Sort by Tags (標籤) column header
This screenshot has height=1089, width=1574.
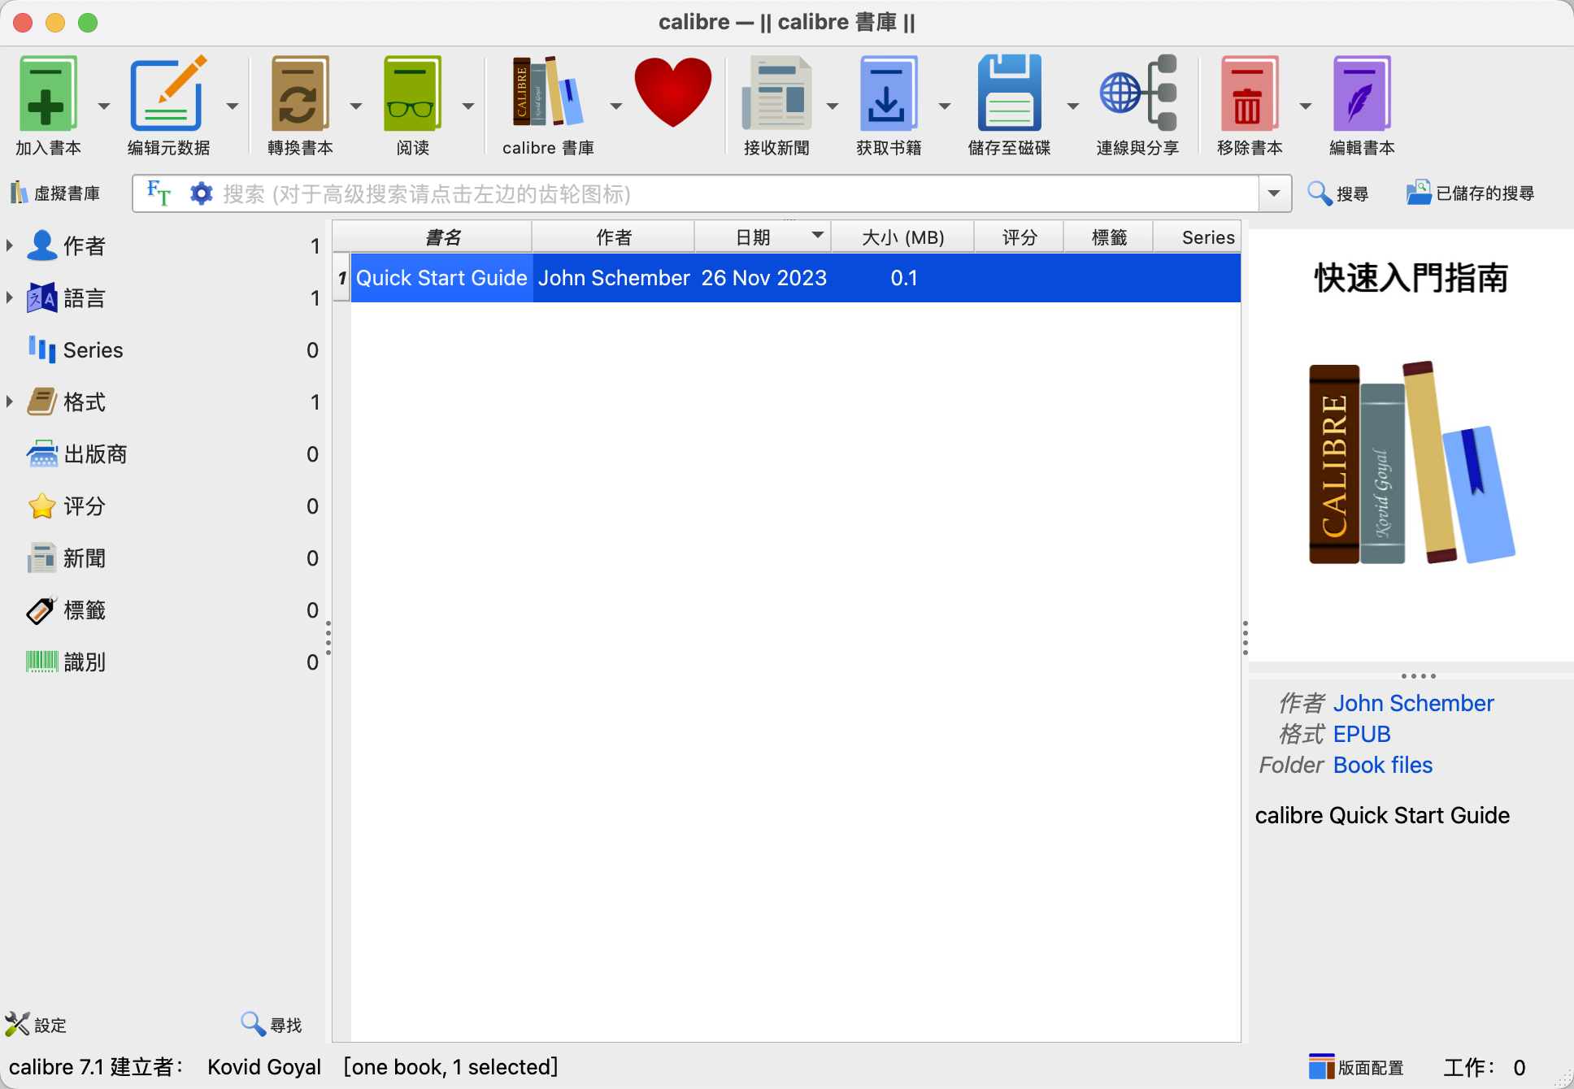(1109, 237)
